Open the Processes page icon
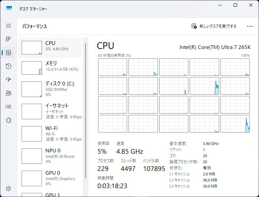Screen dimensions: 259x197 [8, 39]
